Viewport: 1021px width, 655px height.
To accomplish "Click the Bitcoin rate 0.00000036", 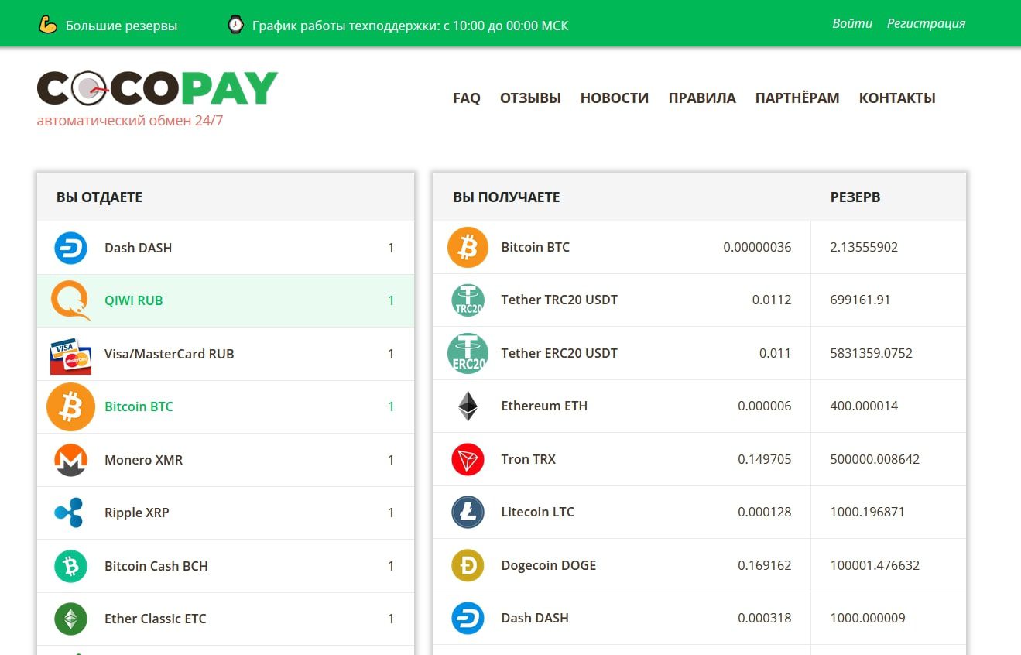I will tap(757, 247).
